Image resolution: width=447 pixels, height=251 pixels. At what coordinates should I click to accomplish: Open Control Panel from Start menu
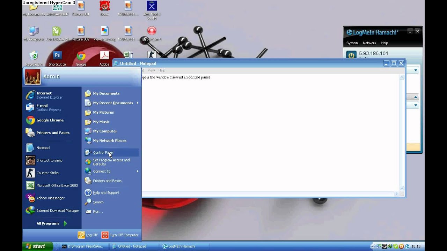coord(111,152)
